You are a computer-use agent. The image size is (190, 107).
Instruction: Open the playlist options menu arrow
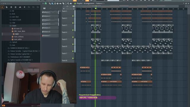click(x=43, y=4)
